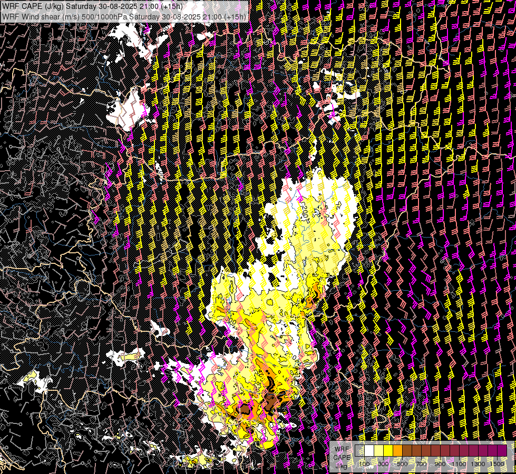Click the 1300 label on the legend

(478, 464)
